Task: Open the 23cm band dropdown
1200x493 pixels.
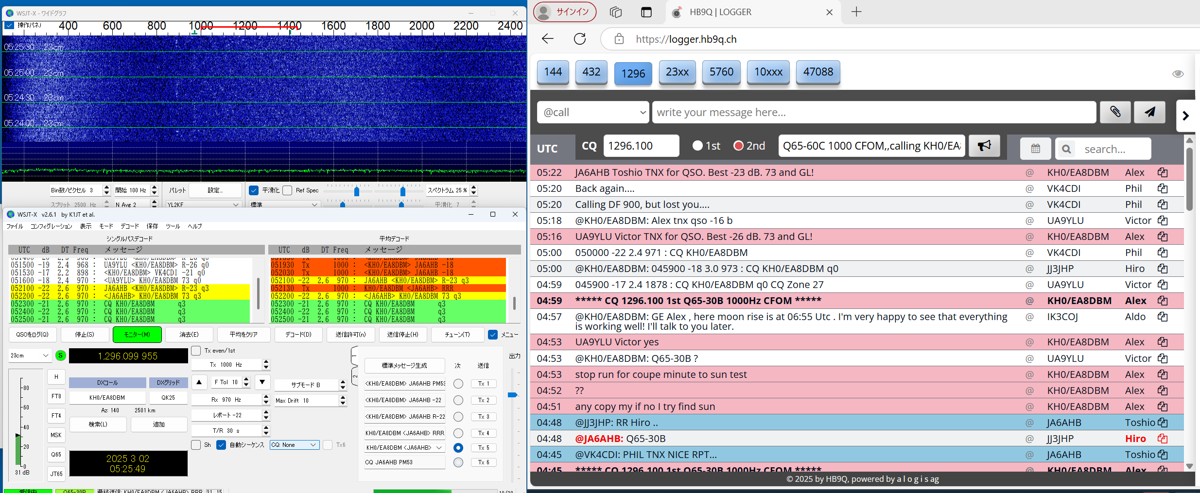Action: coord(30,356)
